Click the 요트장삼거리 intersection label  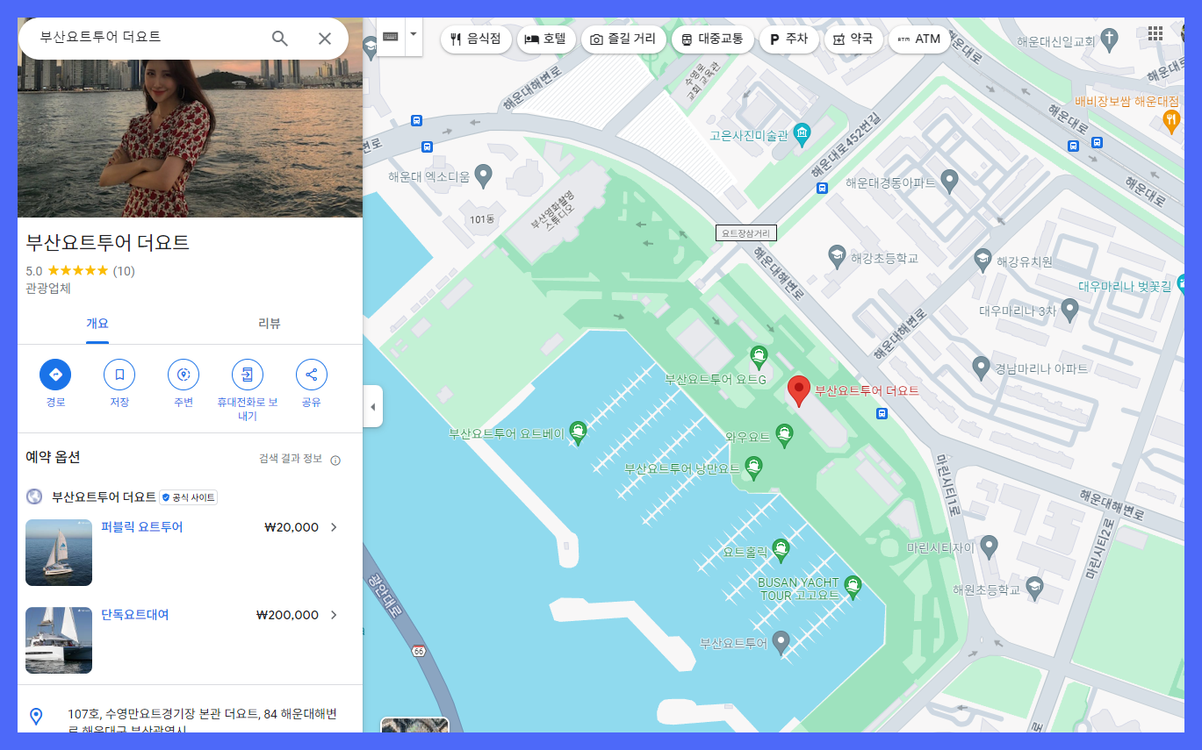(746, 233)
